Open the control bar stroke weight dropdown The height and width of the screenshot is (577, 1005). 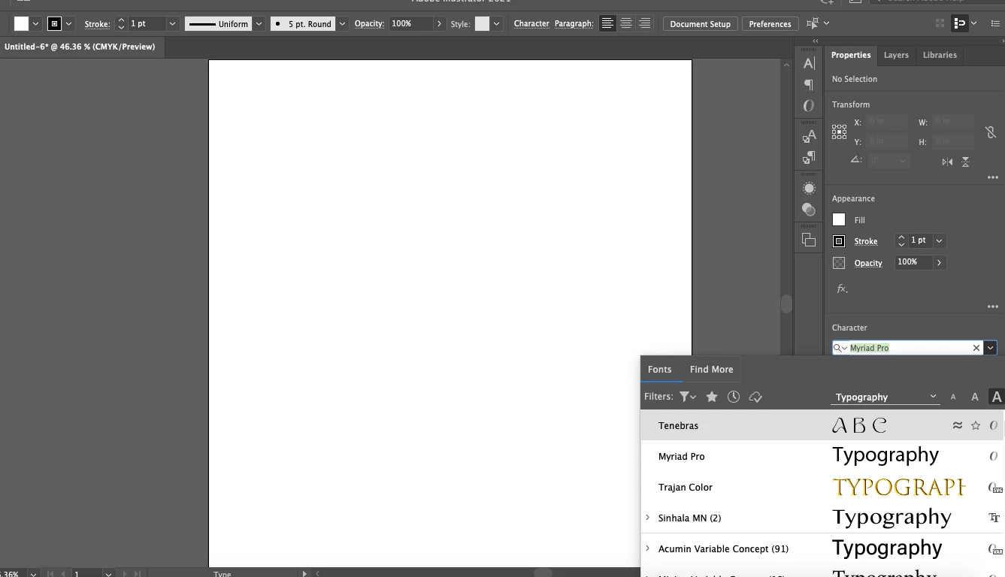pyautogui.click(x=172, y=24)
